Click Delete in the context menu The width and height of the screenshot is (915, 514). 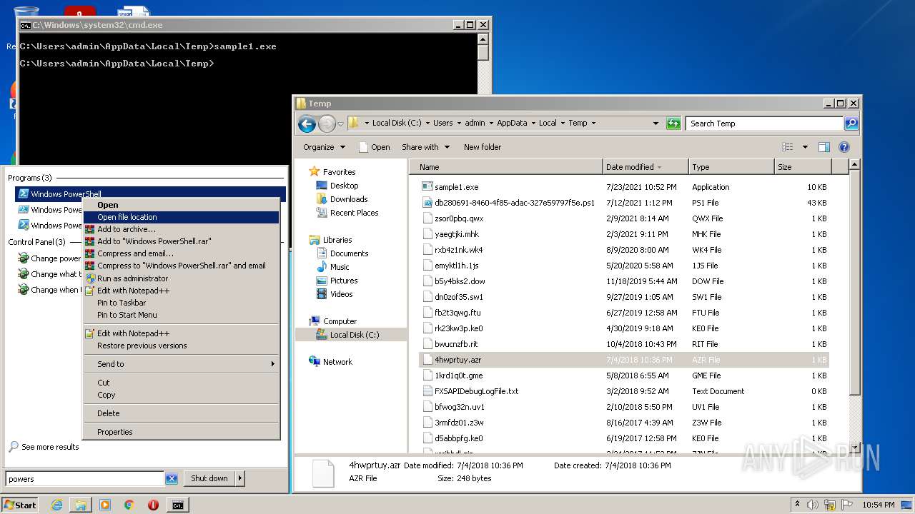[x=182, y=413]
